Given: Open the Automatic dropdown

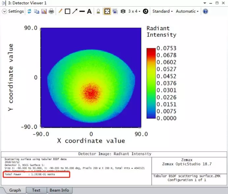Looking at the screenshot, I should pyautogui.click(x=187, y=11).
